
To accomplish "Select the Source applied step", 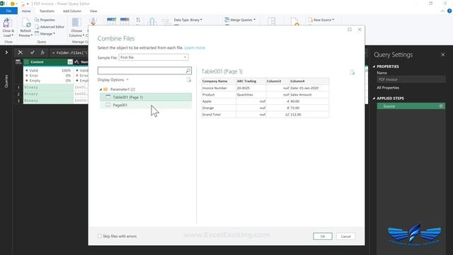I will point(411,106).
